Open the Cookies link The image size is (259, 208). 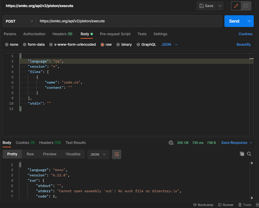(x=246, y=34)
